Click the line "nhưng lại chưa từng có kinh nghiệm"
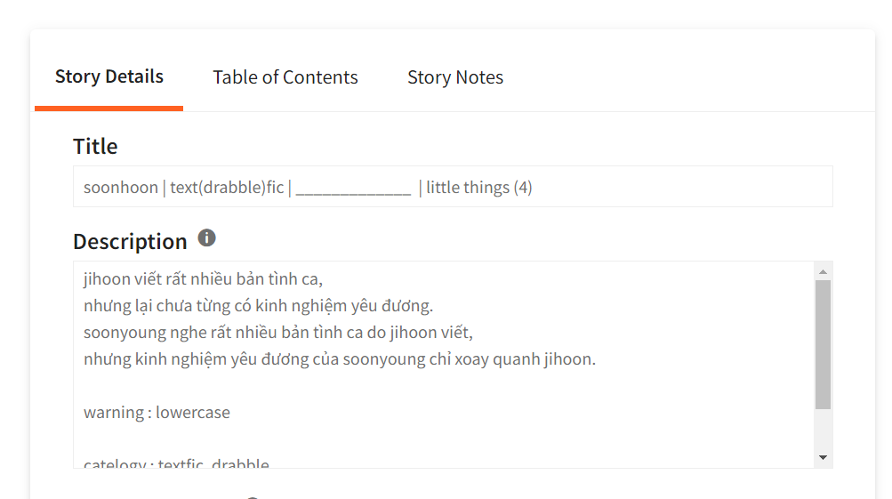Image resolution: width=892 pixels, height=499 pixels. 258,306
